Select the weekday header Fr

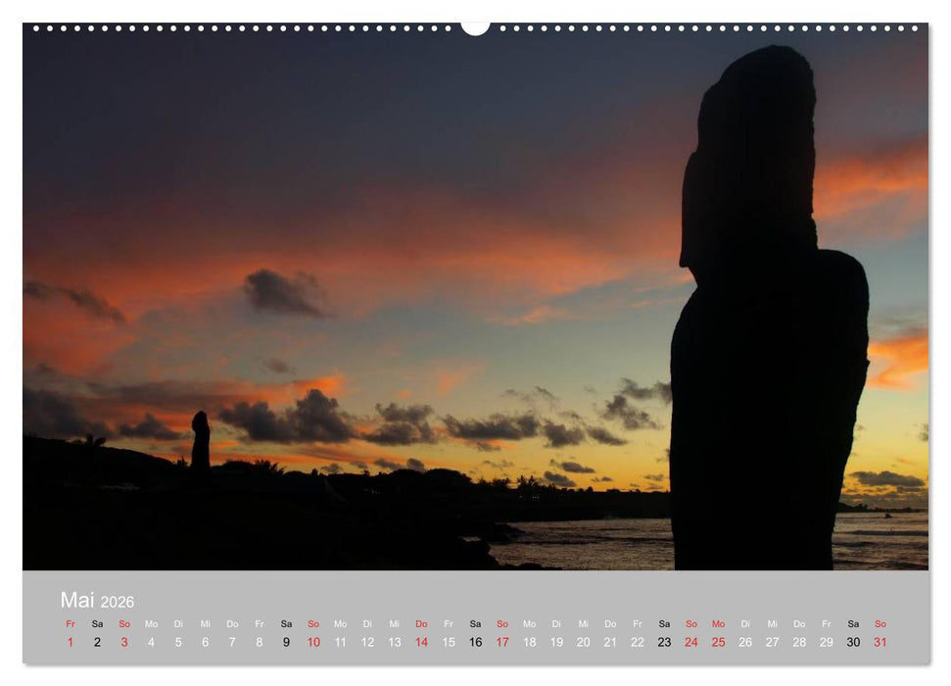point(69,622)
